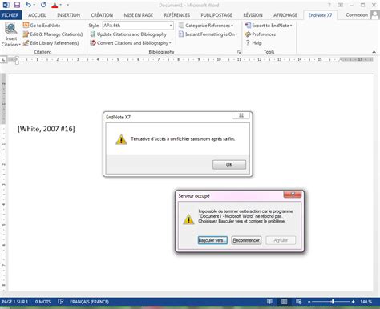Screen dimensions: 380x309
Task: Open the APA 6th style combo box
Action: tap(138, 26)
